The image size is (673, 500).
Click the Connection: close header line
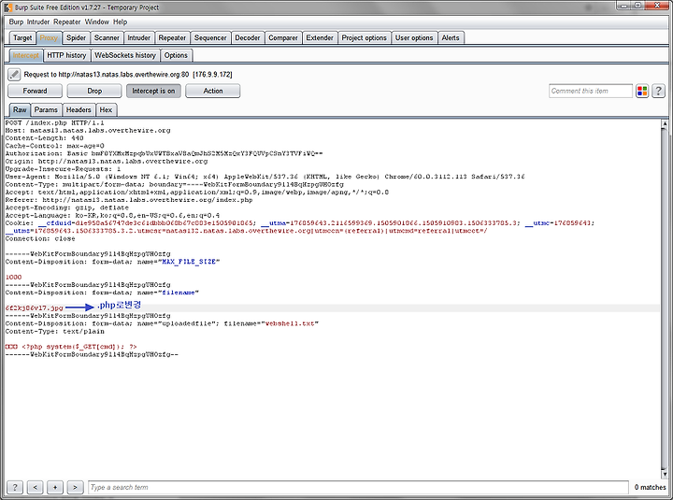40,238
